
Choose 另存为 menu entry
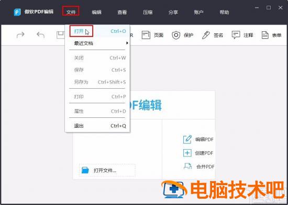pos(97,82)
